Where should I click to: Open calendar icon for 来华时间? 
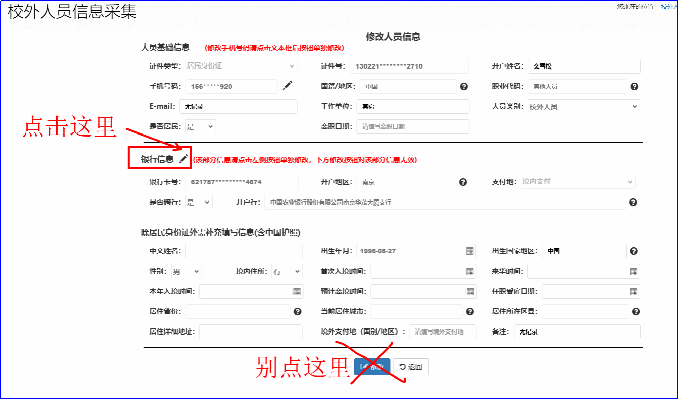pyautogui.click(x=634, y=272)
